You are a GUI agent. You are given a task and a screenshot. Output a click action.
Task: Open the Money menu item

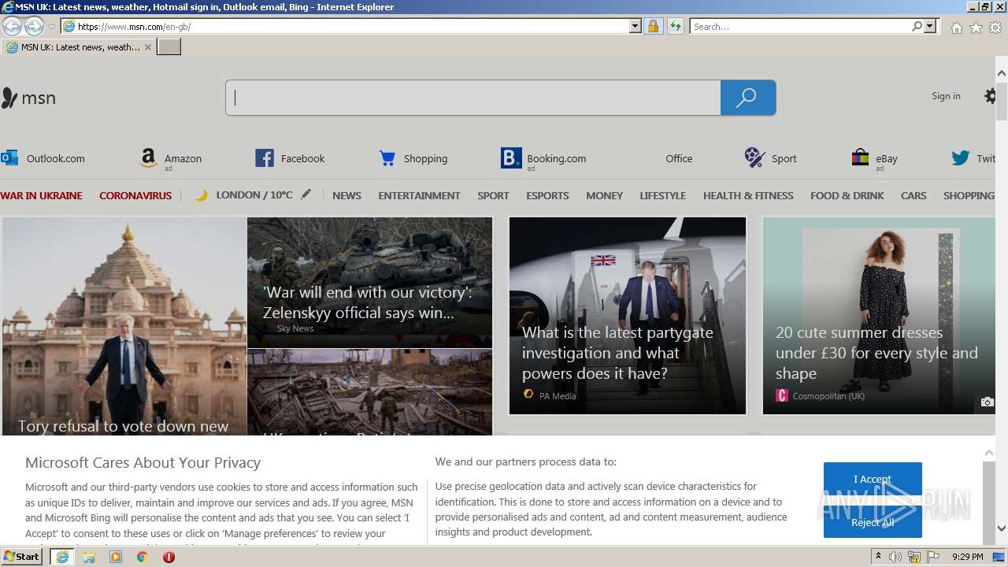coord(604,195)
